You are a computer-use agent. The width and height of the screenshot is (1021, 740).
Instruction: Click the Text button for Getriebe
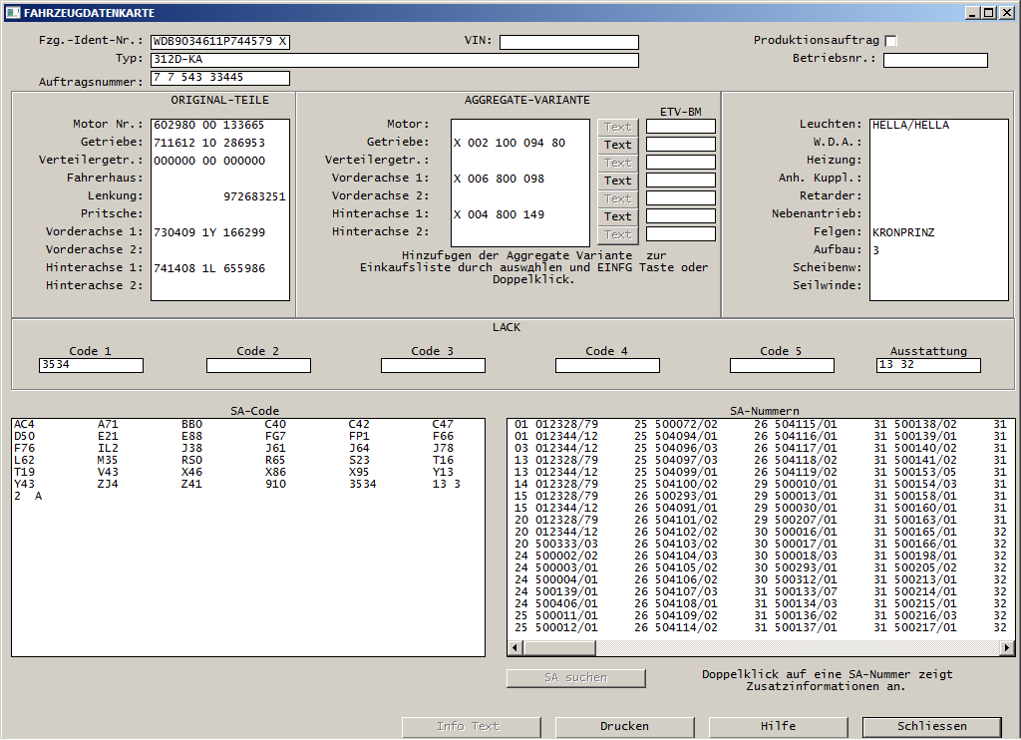pyautogui.click(x=617, y=145)
